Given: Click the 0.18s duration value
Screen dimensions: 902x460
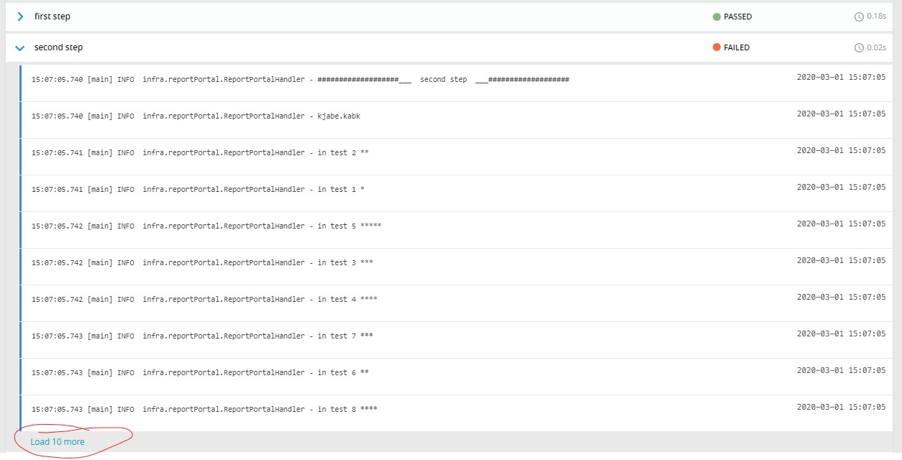Looking at the screenshot, I should tap(876, 17).
